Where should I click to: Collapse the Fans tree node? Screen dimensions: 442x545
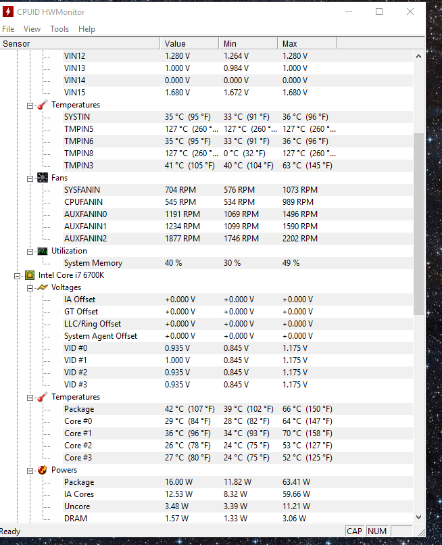coord(30,178)
